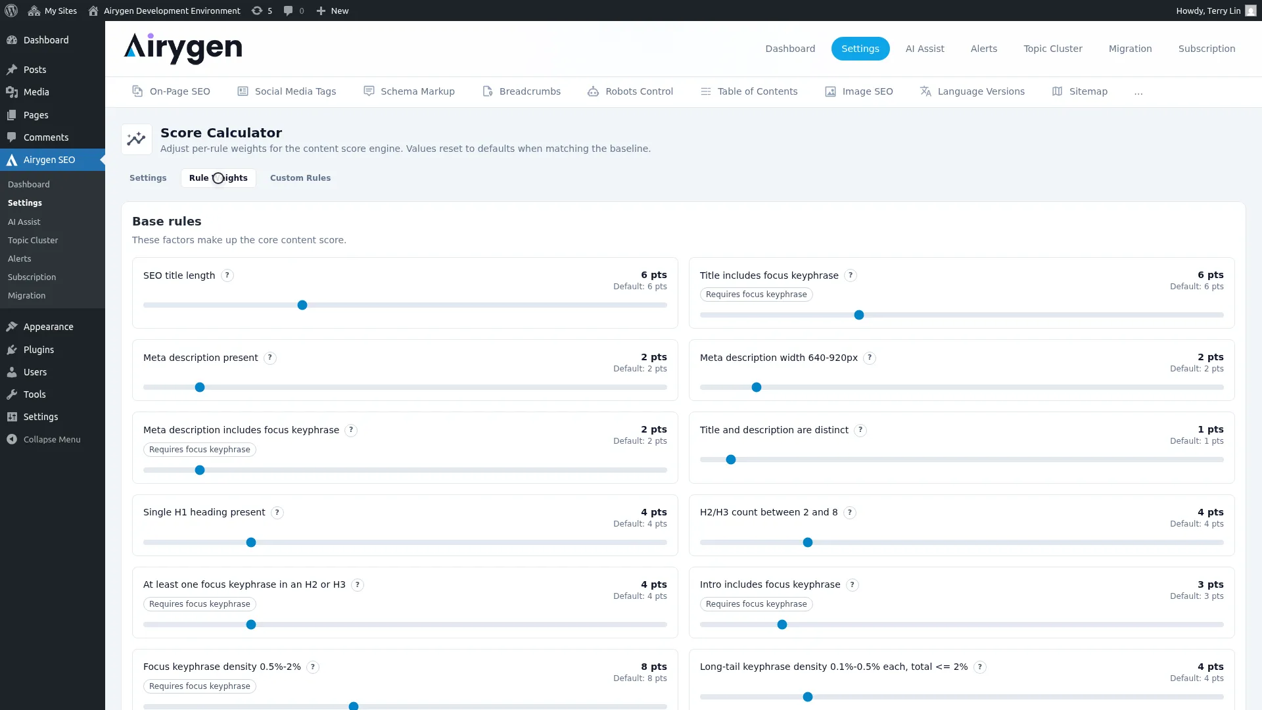The image size is (1262, 710).
Task: Go to Subscription in top navigation
Action: click(x=1207, y=49)
